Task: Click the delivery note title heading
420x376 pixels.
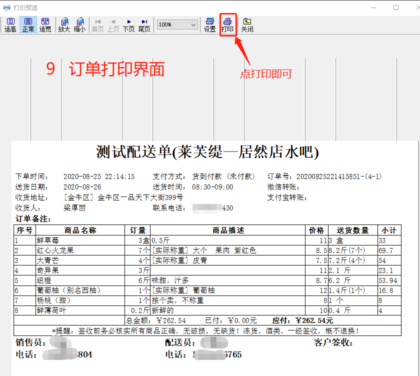Action: 207,151
